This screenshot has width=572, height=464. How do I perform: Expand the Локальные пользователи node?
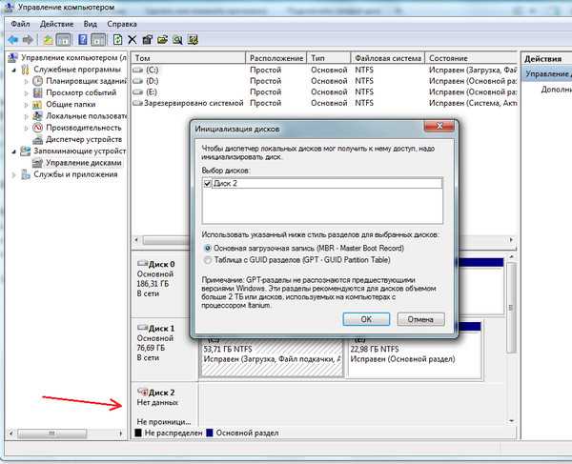pos(26,116)
